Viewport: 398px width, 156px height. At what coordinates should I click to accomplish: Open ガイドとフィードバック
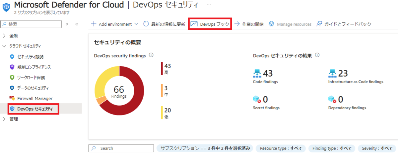click(344, 24)
